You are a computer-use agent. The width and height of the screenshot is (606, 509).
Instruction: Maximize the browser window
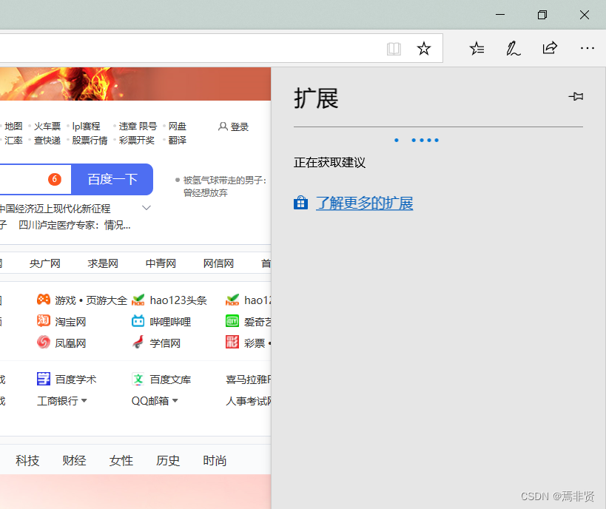(x=542, y=15)
